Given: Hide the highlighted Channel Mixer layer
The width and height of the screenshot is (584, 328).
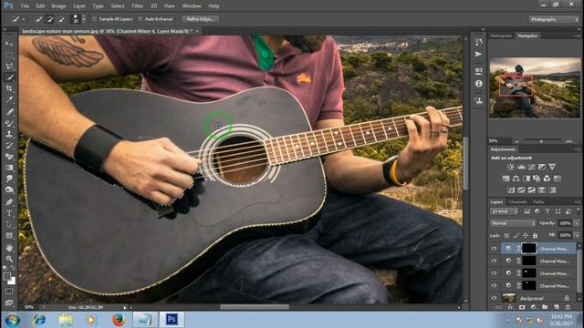Looking at the screenshot, I should tap(494, 248).
